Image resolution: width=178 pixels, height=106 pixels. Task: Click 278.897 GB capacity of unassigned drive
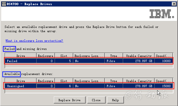click(x=139, y=86)
